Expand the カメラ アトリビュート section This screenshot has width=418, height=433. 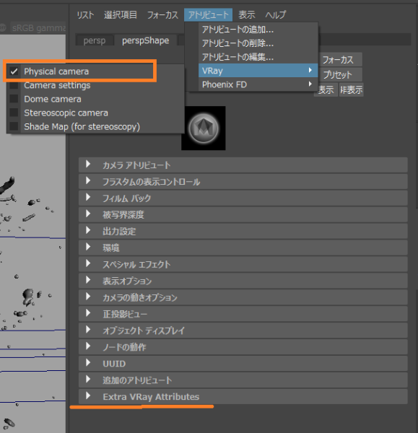click(243, 165)
